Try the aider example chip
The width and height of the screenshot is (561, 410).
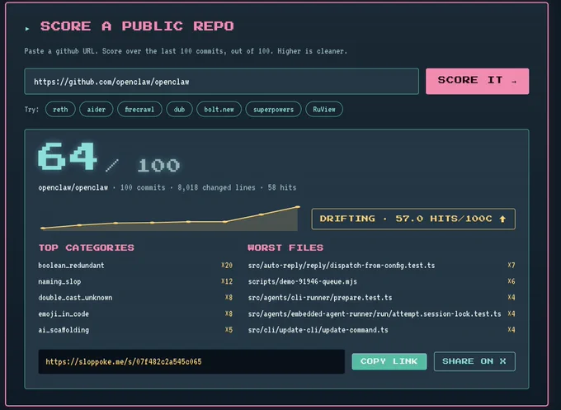coord(97,110)
